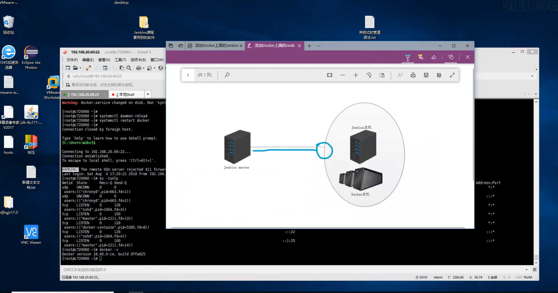Viewport: 558px width, 293px height.
Task: Click the PDF page number field
Action: pyautogui.click(x=188, y=75)
